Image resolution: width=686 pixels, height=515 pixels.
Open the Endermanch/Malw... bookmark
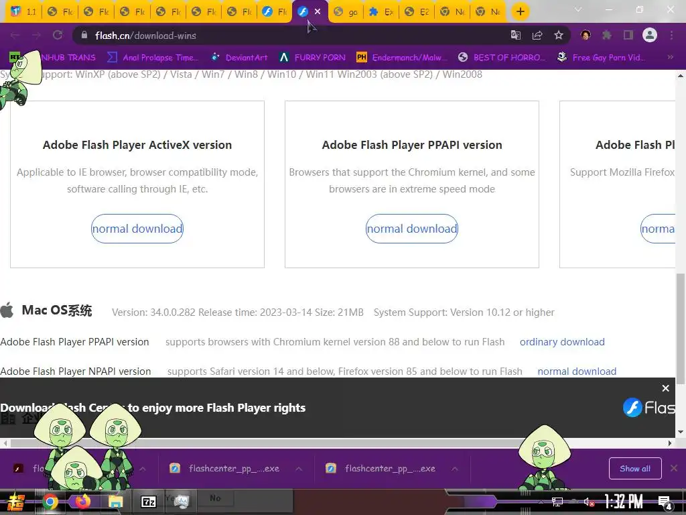(x=402, y=58)
